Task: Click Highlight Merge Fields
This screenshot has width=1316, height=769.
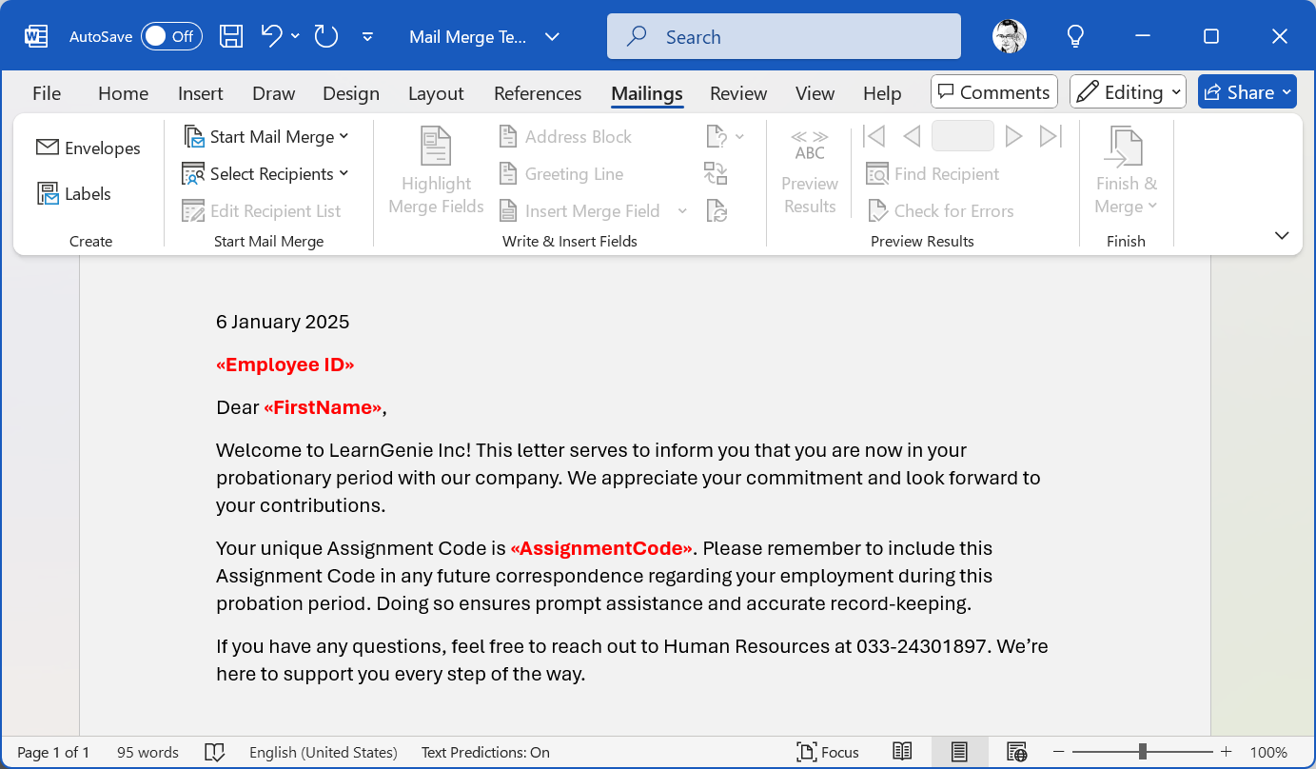Action: (x=436, y=171)
